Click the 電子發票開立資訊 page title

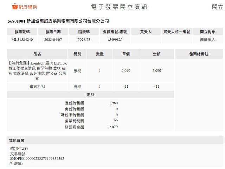[119, 7]
